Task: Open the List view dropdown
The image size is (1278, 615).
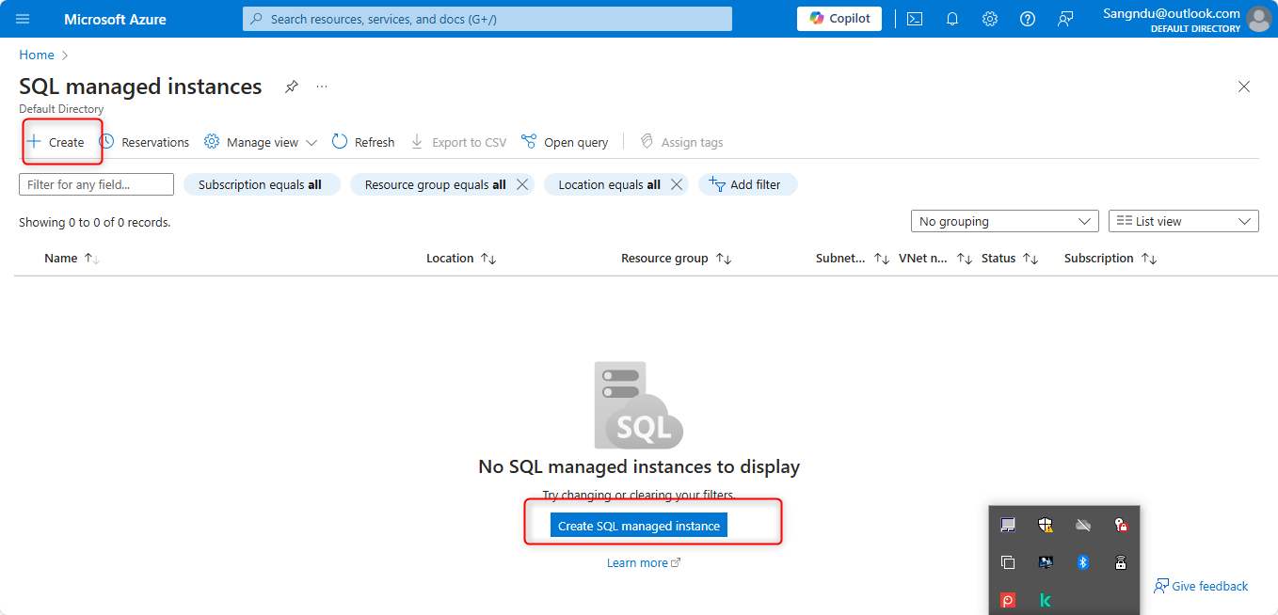Action: (x=1184, y=221)
